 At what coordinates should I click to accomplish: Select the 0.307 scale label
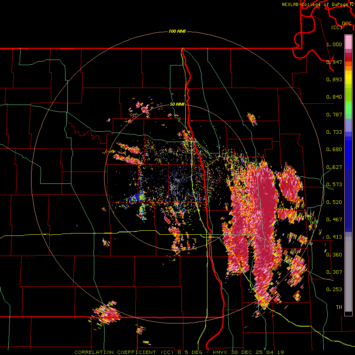pyautogui.click(x=334, y=272)
